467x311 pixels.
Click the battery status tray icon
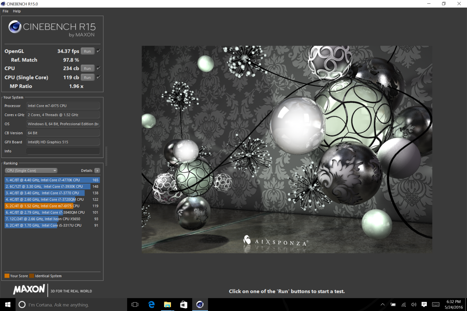[393, 305]
